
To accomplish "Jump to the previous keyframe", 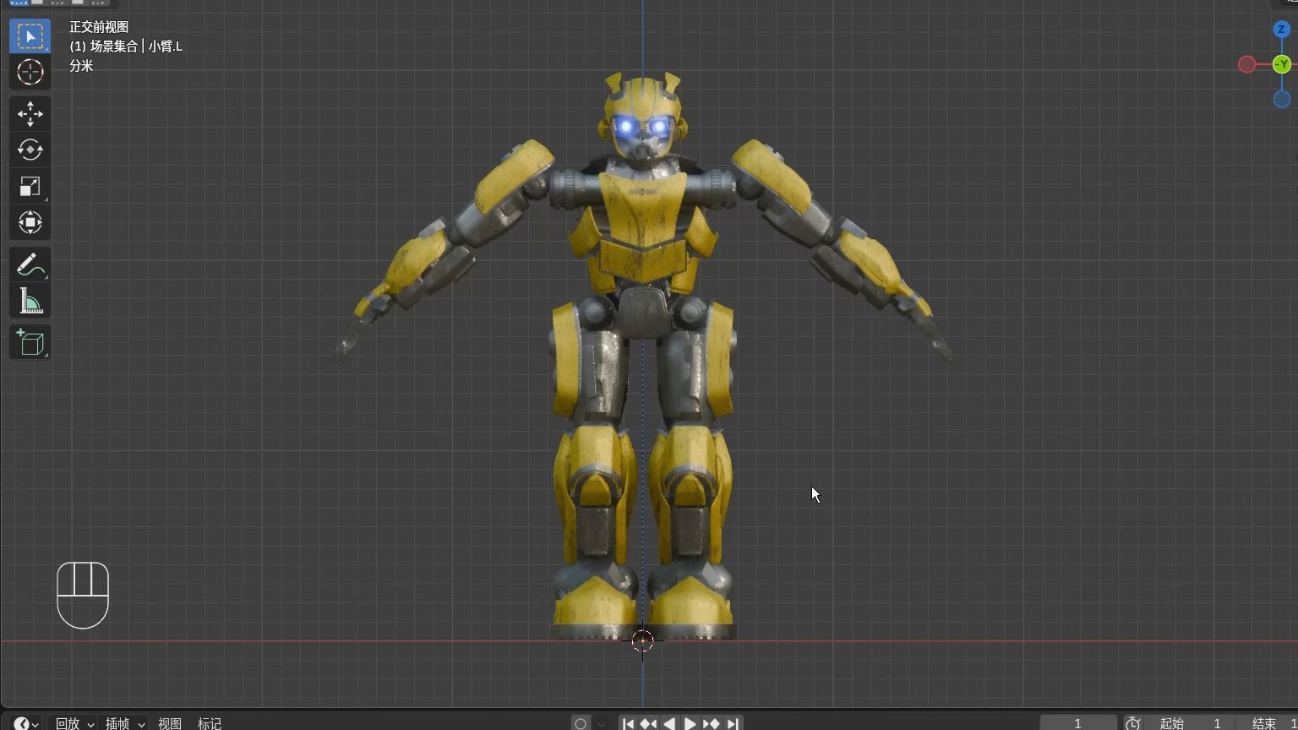I will [x=648, y=723].
